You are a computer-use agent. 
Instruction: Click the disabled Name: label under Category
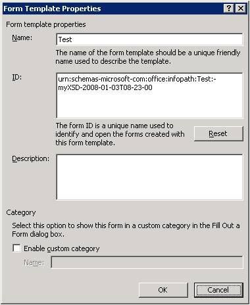pyautogui.click(x=34, y=262)
